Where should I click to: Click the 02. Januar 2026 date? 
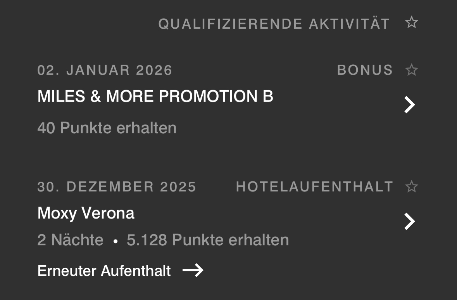[105, 70]
